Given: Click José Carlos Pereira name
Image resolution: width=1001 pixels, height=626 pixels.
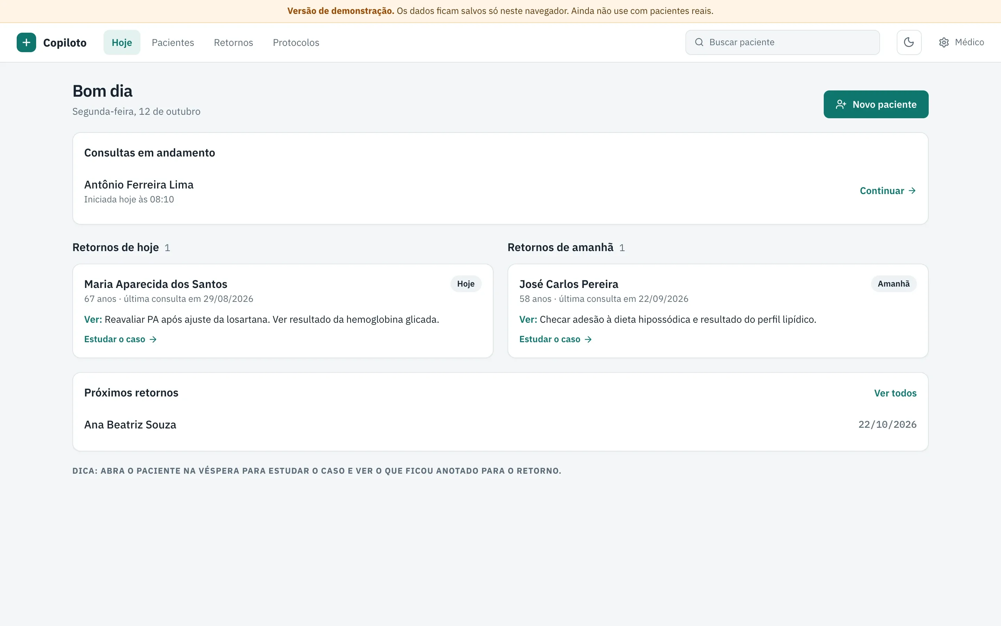Looking at the screenshot, I should tap(569, 284).
